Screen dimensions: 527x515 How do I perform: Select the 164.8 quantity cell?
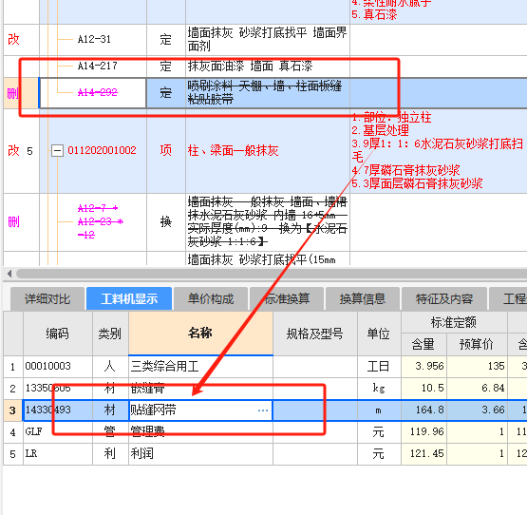click(x=423, y=410)
